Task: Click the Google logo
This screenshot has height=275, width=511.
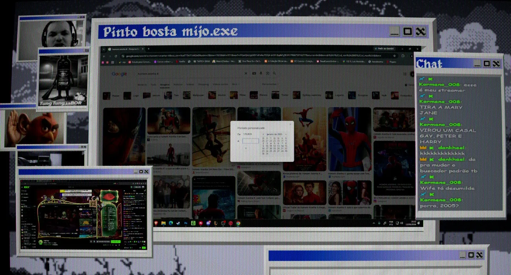Action: 119,74
